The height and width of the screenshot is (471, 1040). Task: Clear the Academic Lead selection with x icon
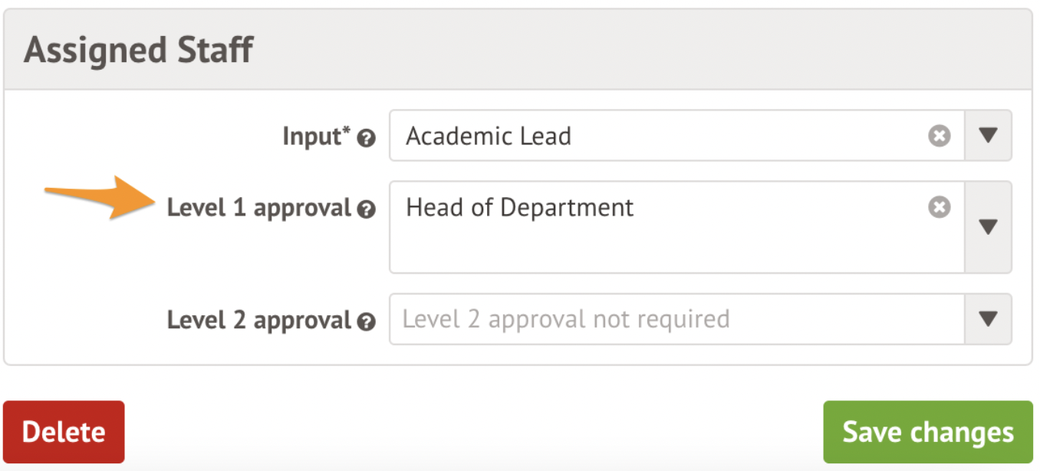pyautogui.click(x=940, y=136)
